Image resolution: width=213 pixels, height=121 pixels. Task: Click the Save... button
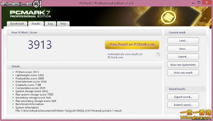click(x=183, y=49)
